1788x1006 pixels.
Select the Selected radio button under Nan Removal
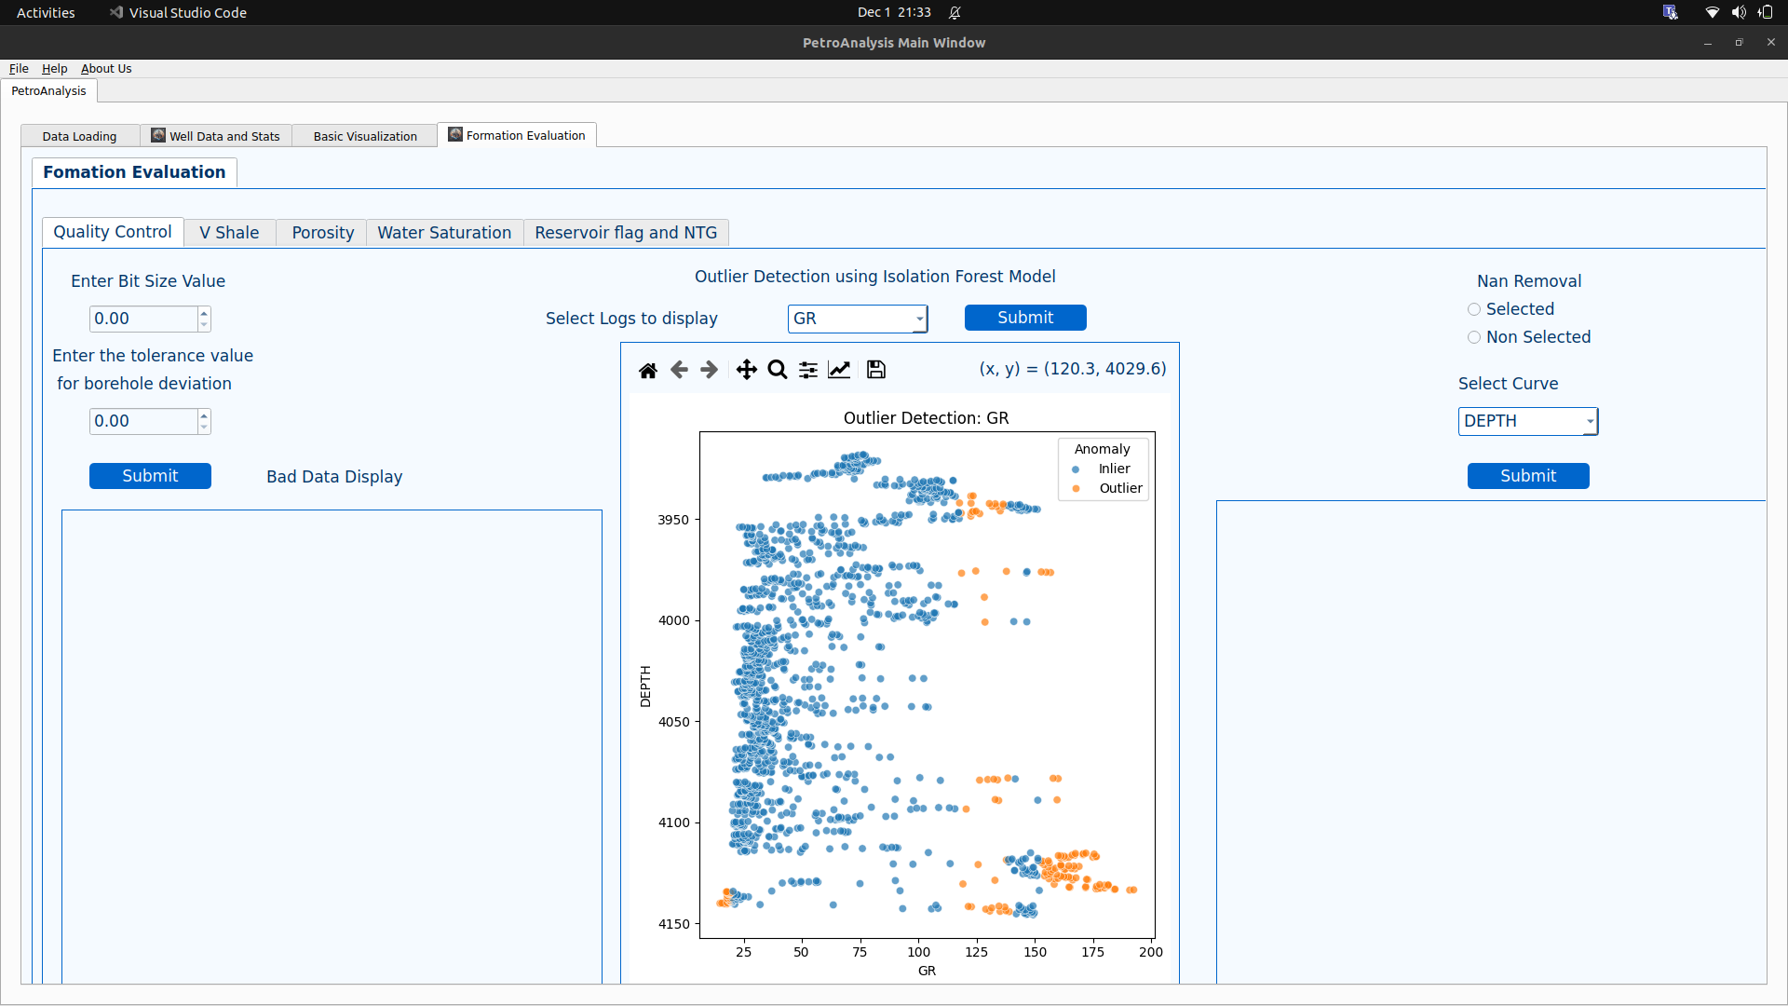1474,309
